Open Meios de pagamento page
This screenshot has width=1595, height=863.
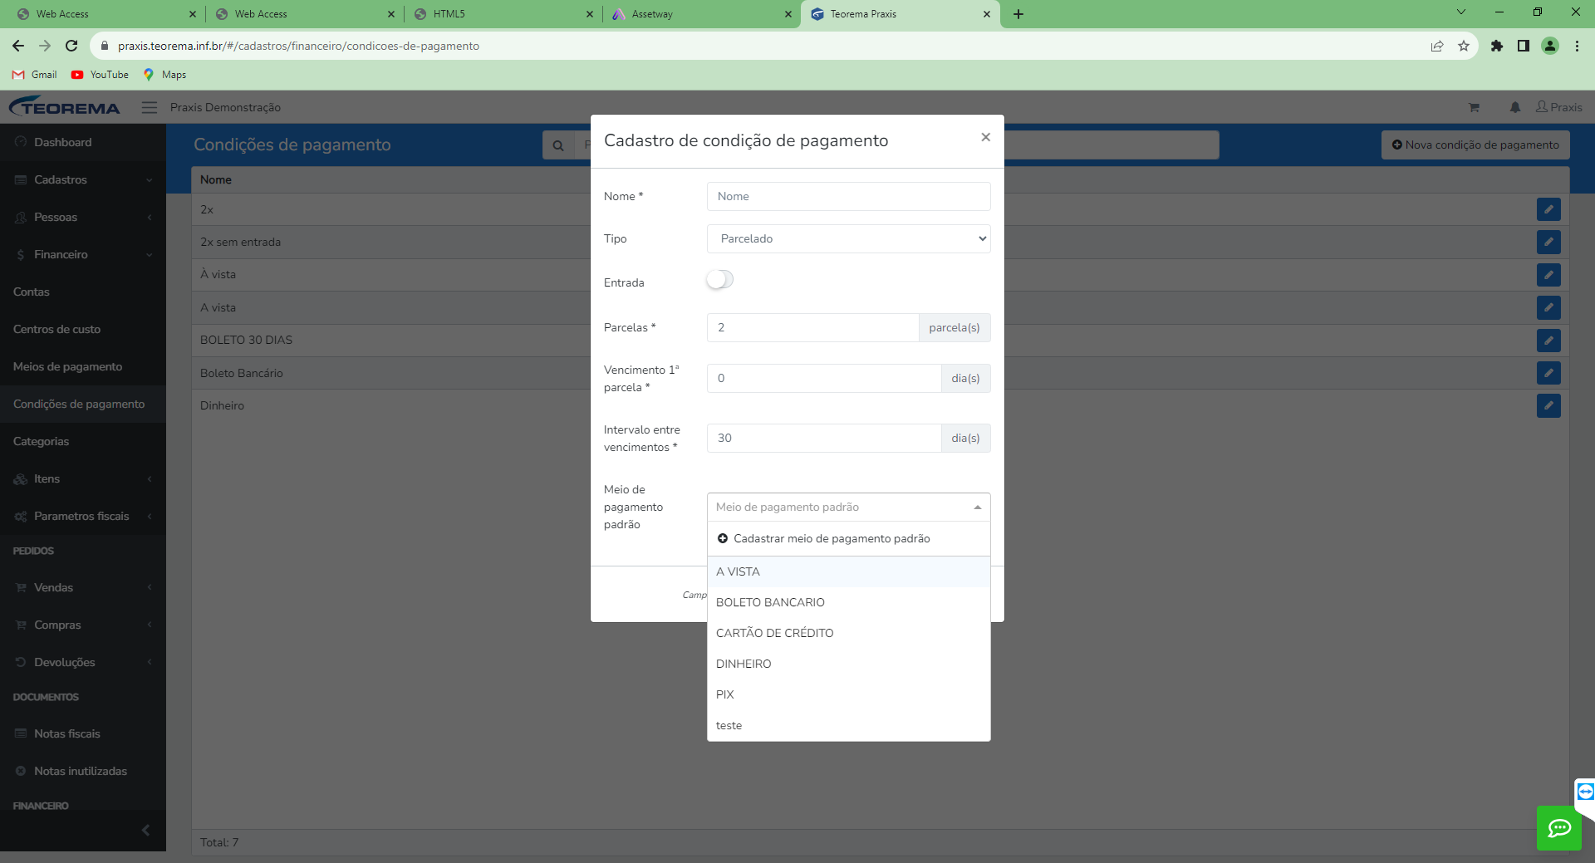click(x=83, y=366)
